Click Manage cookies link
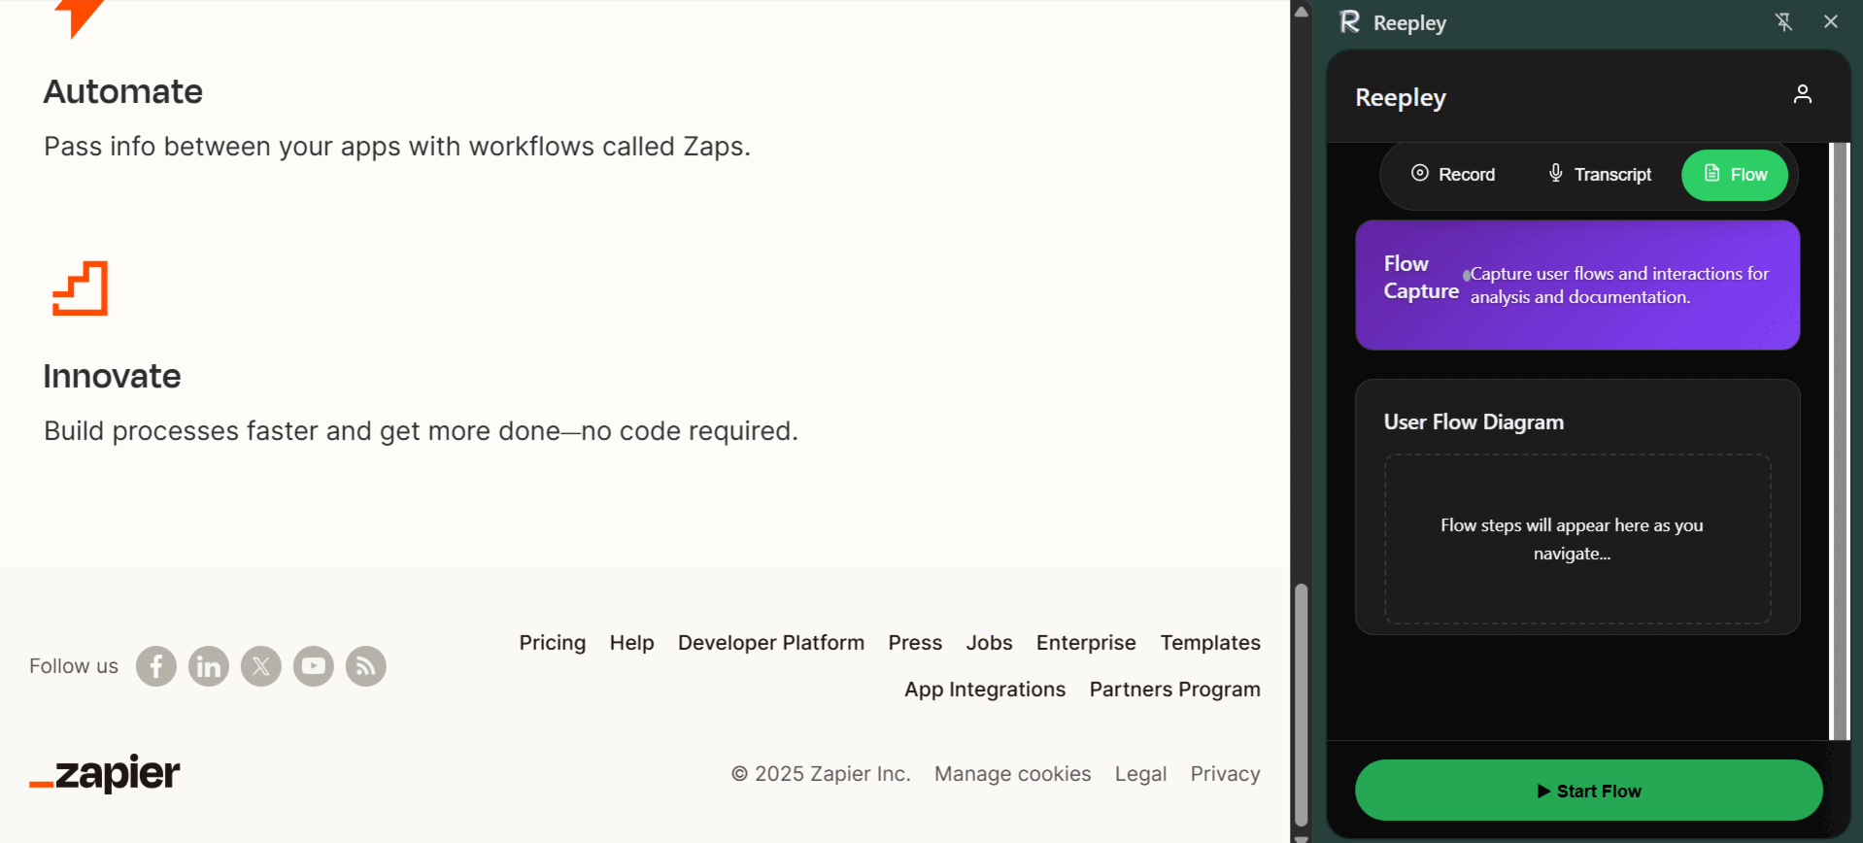 coord(1013,774)
